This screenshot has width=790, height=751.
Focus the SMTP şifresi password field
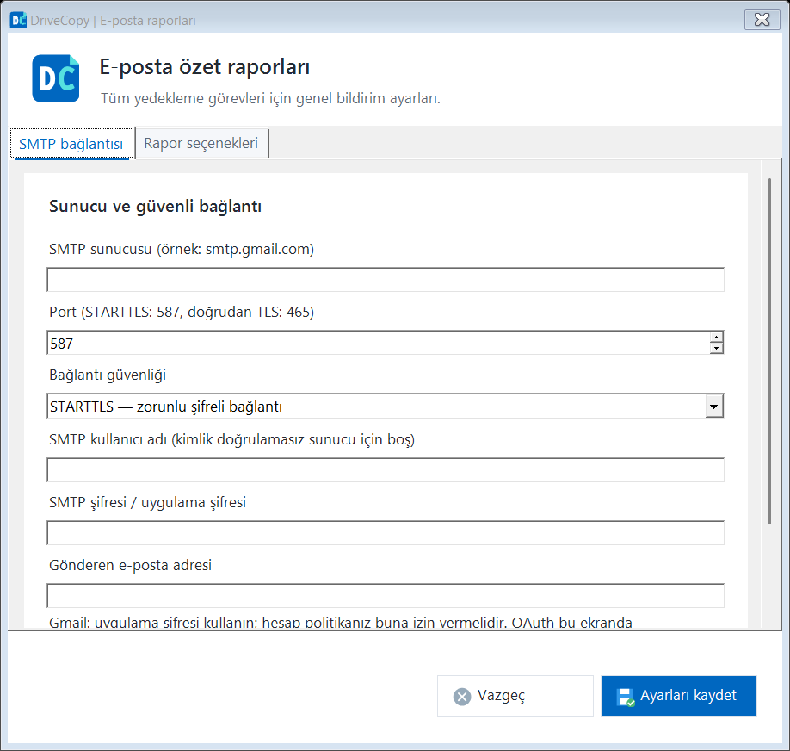click(386, 533)
